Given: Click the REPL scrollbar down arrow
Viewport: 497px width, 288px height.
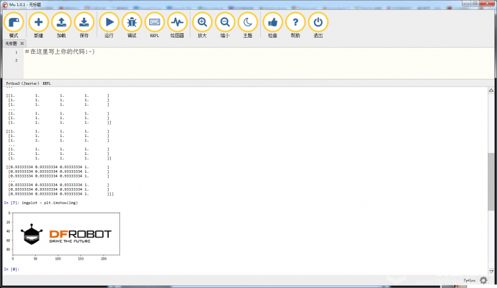Looking at the screenshot, I should pyautogui.click(x=491, y=271).
